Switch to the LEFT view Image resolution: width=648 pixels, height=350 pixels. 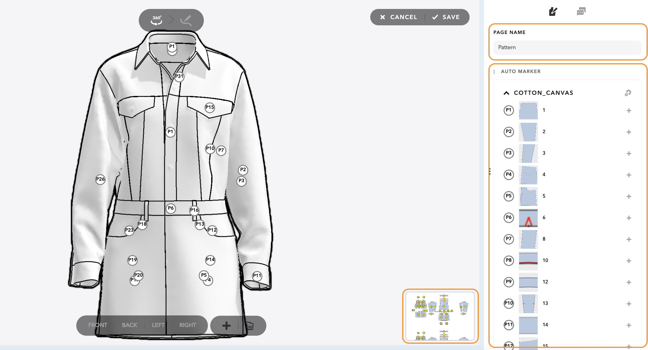[x=158, y=325]
